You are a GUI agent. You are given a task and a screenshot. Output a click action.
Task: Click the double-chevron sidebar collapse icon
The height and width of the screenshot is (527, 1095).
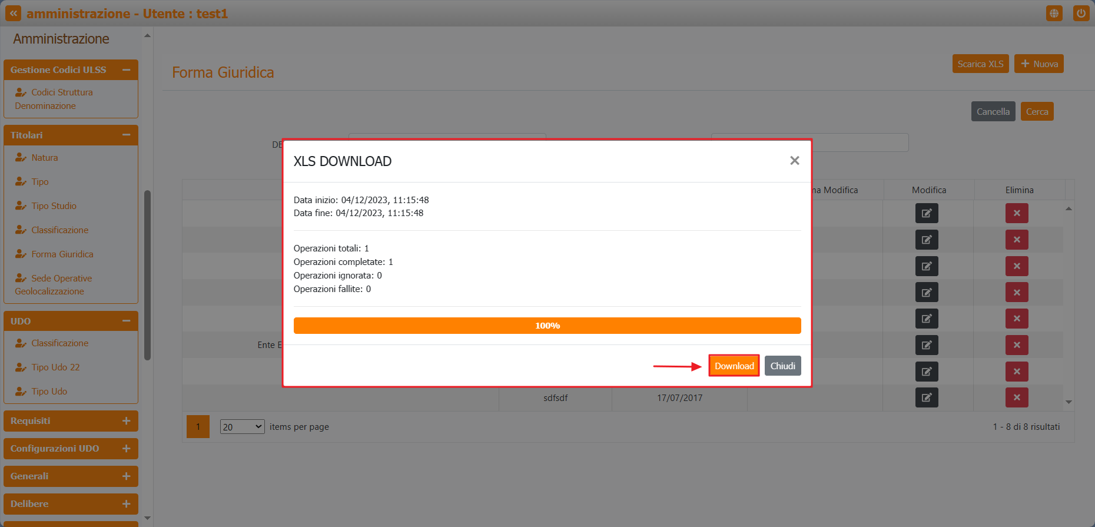pyautogui.click(x=13, y=13)
